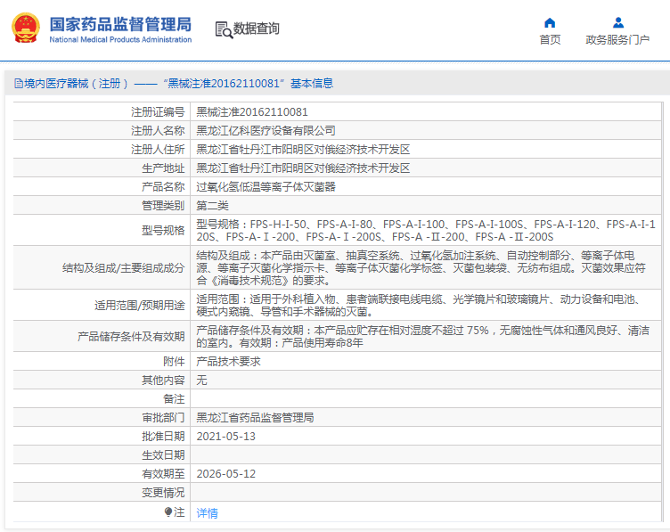Viewport: 670px width, 532px height.
Task: Click the national emblem logo icon
Action: click(x=26, y=28)
